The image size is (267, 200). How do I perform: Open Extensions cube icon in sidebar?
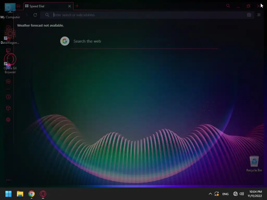8,108
